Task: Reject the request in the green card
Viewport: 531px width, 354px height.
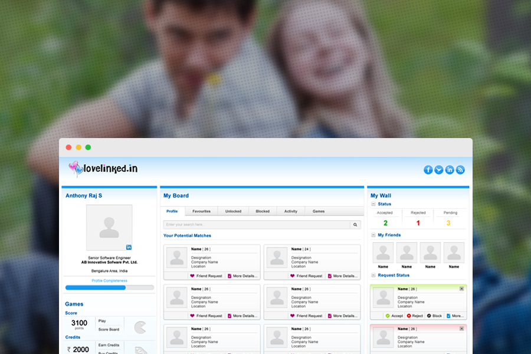Action: [x=415, y=316]
